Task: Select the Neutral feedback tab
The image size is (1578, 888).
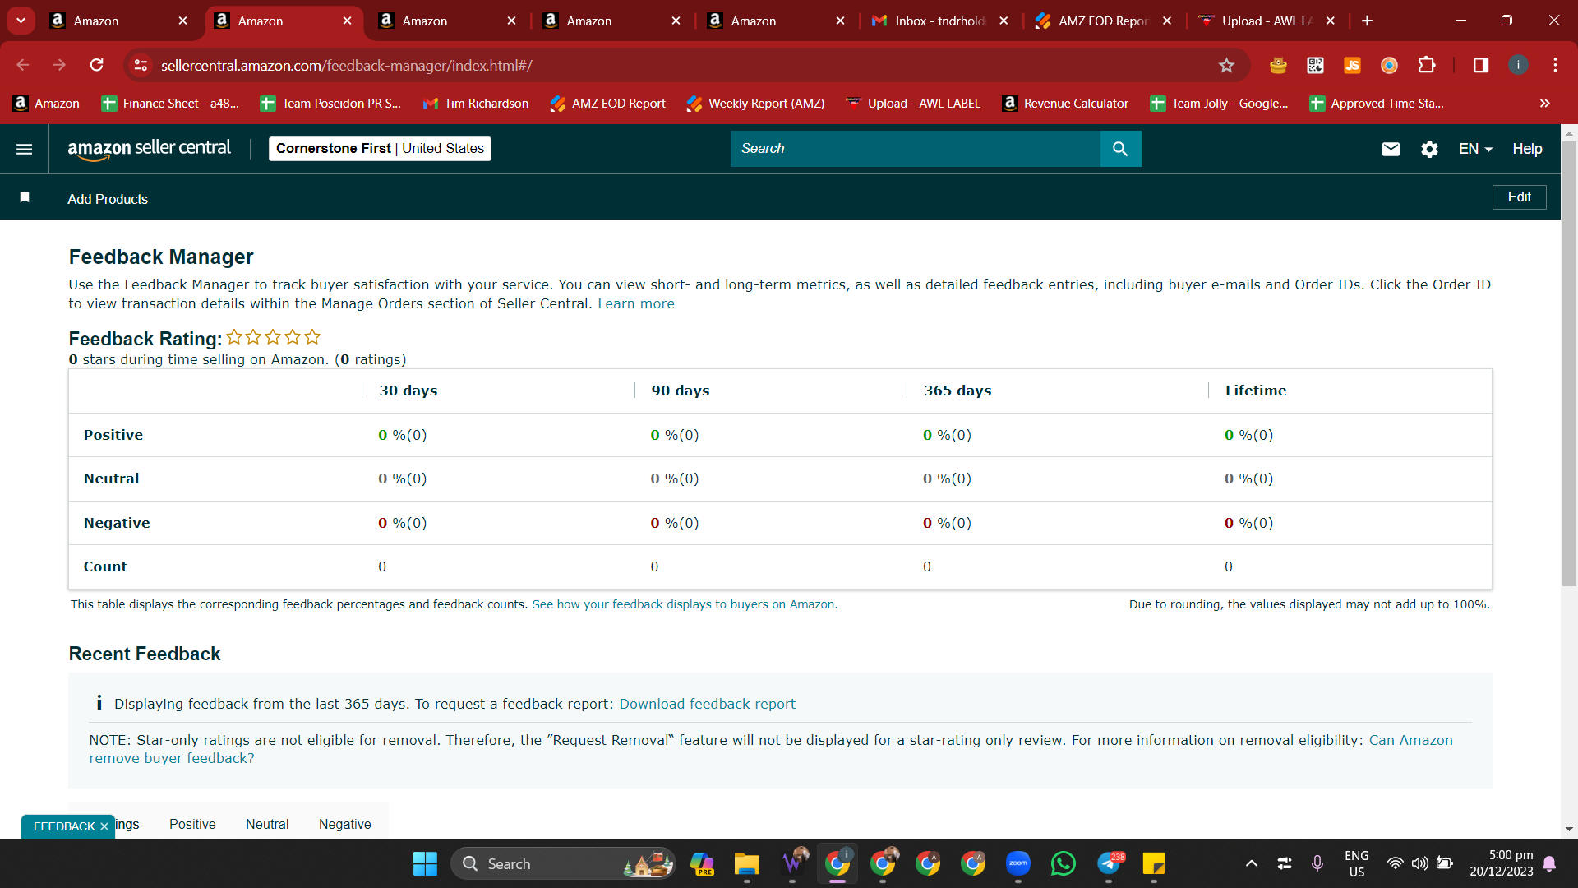Action: (267, 824)
